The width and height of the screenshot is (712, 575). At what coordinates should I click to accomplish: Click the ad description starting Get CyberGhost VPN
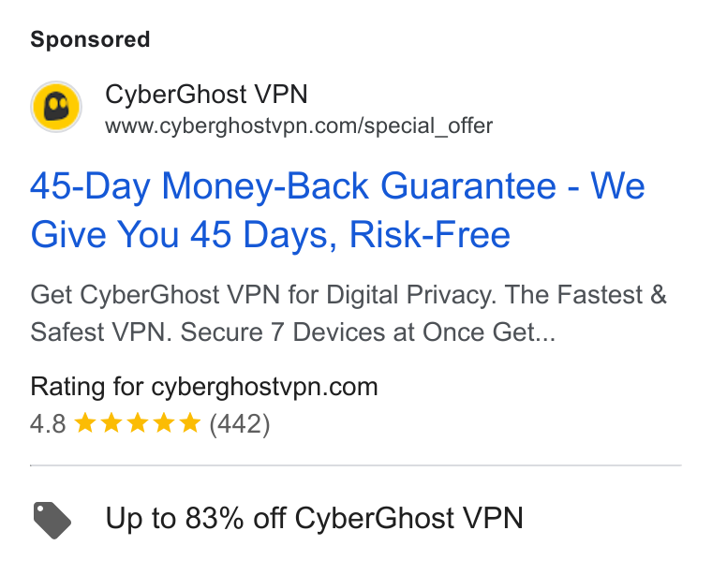click(x=349, y=313)
